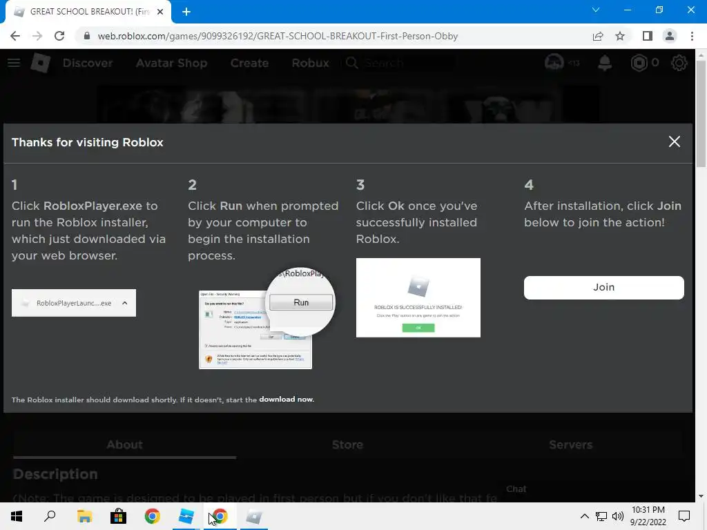Open Windows taskbar search
This screenshot has width=707, height=530.
pos(50,516)
